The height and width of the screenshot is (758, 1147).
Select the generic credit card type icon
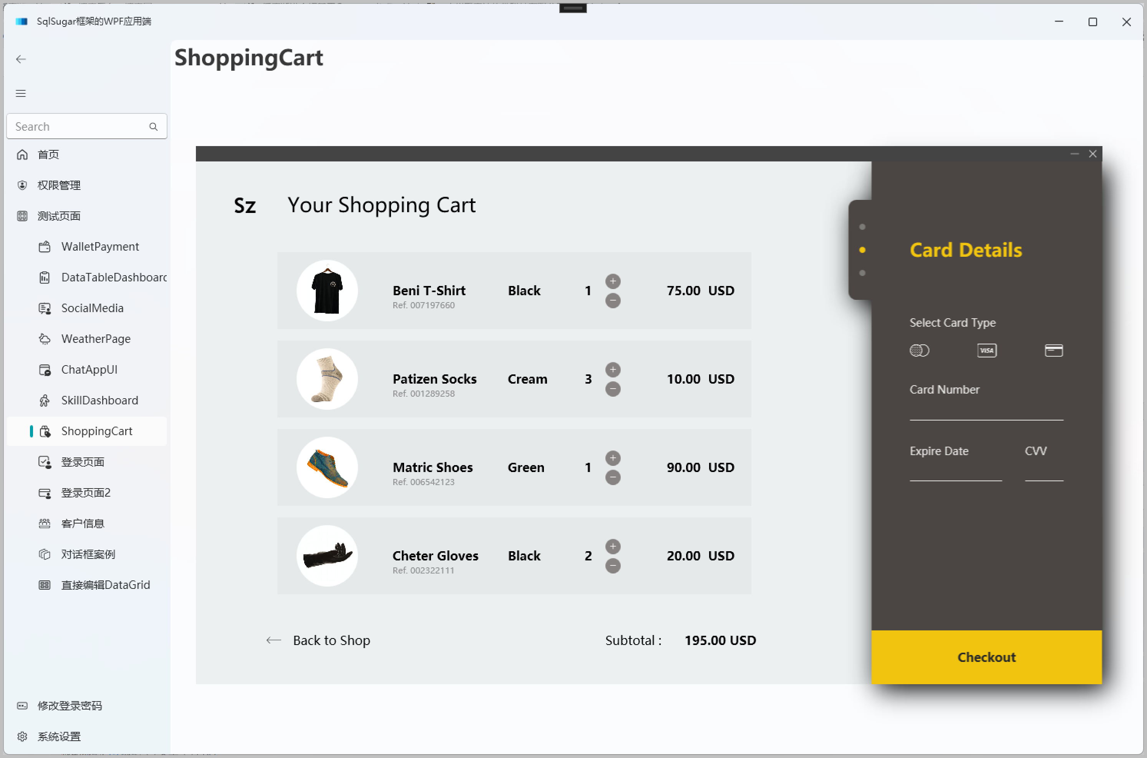[x=1053, y=351]
